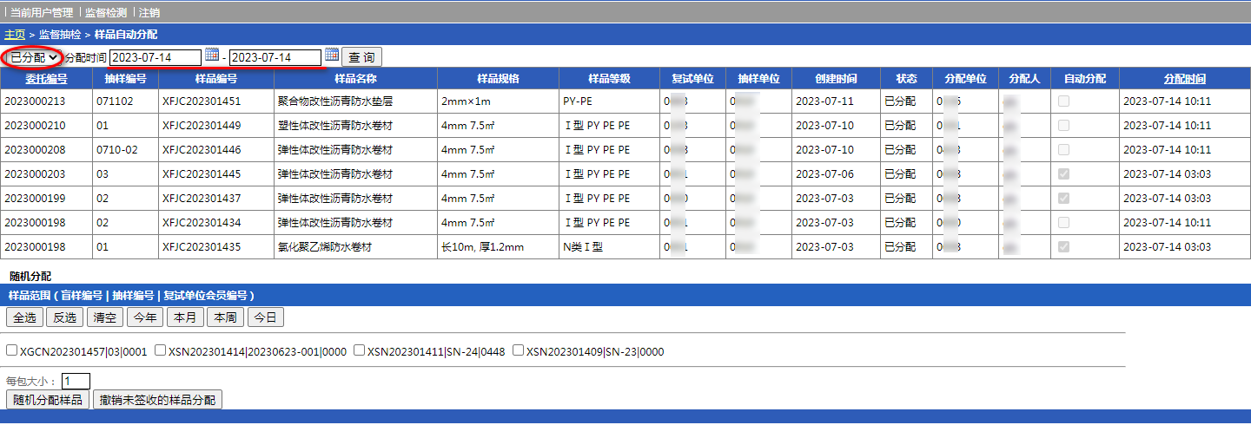The image size is (1251, 425).
Task: Click the 全选 select-all button
Action: 24,317
